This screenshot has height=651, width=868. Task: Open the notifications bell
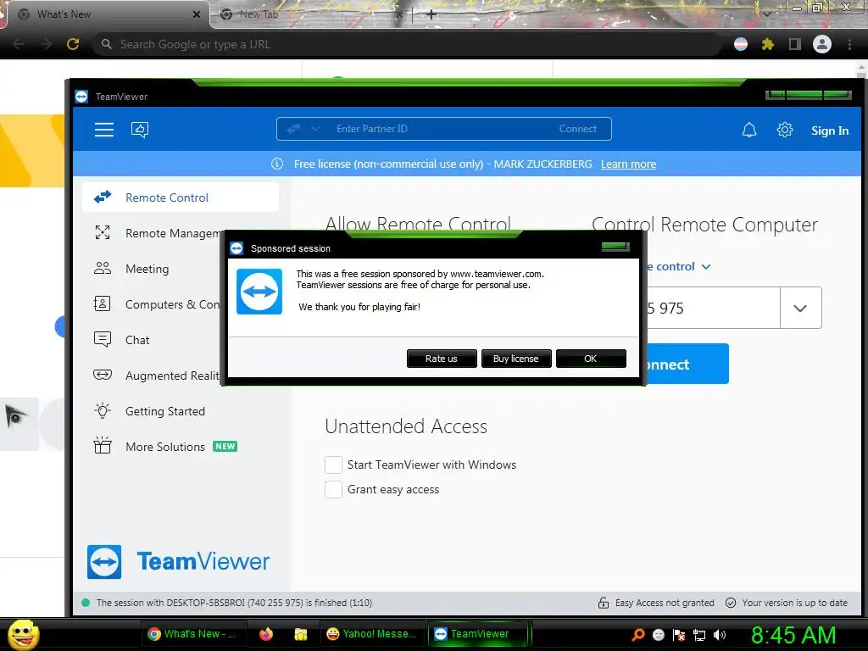tap(749, 130)
